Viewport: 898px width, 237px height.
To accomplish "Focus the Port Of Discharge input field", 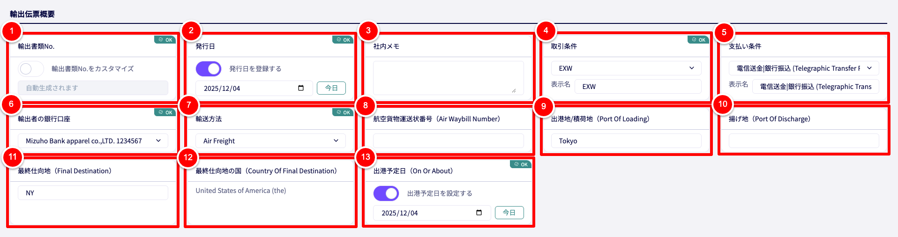I will tap(803, 141).
